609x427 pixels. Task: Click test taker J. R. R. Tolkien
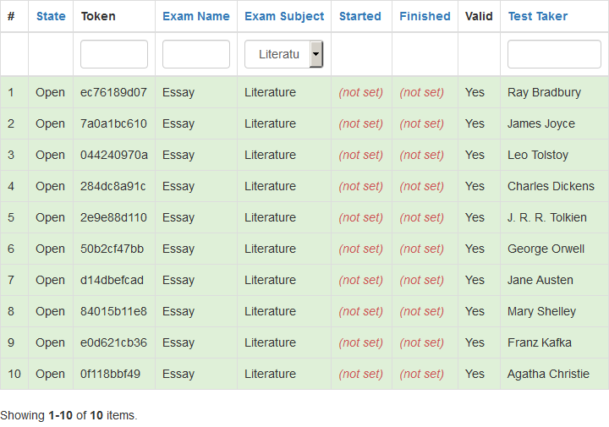click(547, 217)
